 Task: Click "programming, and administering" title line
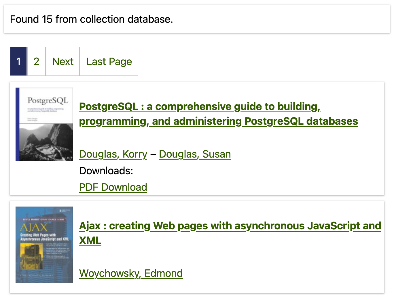[161, 121]
